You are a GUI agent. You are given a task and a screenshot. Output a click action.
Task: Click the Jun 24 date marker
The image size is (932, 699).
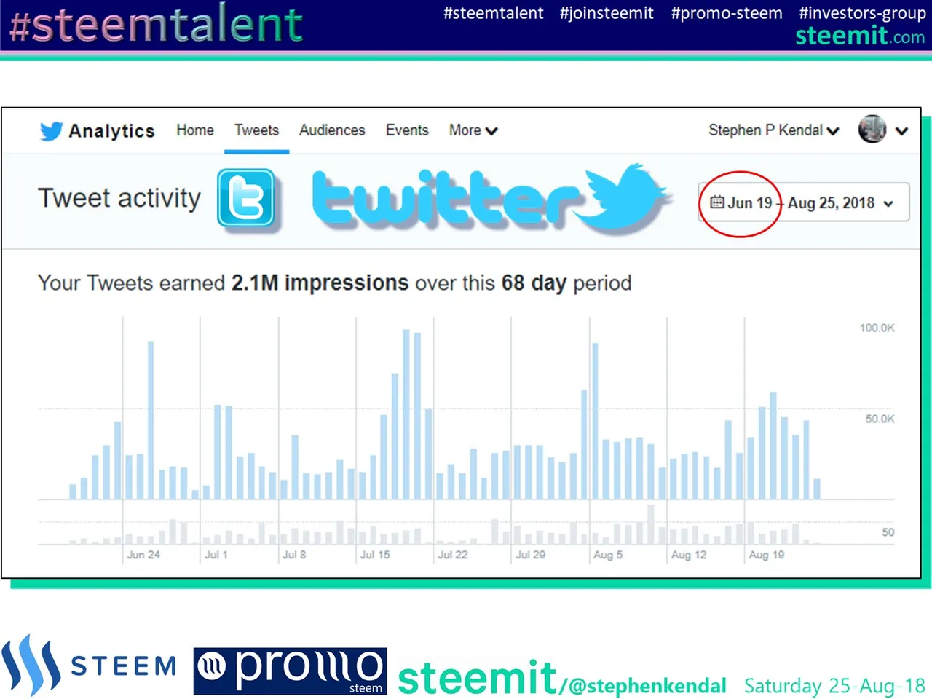[143, 555]
